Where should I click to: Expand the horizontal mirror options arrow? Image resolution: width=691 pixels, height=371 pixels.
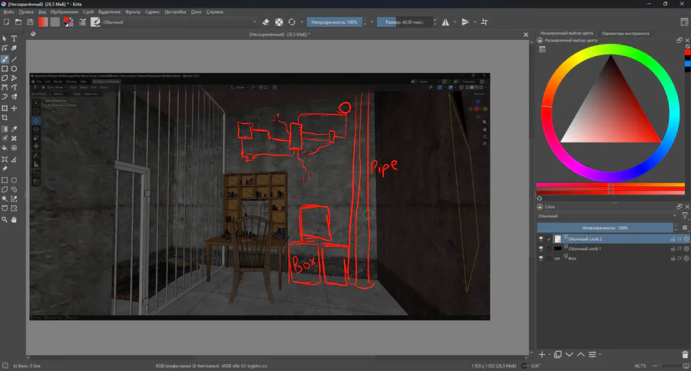tap(455, 22)
